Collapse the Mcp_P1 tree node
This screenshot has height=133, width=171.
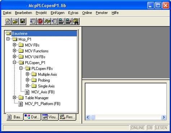click(8, 39)
